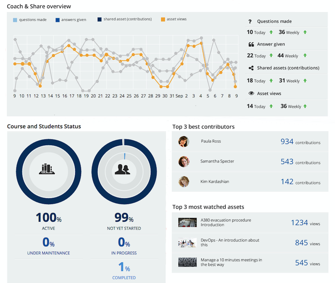The height and width of the screenshot is (283, 335).
Task: Click the 10 minutes meetings asset thumbnail
Action: click(x=187, y=262)
